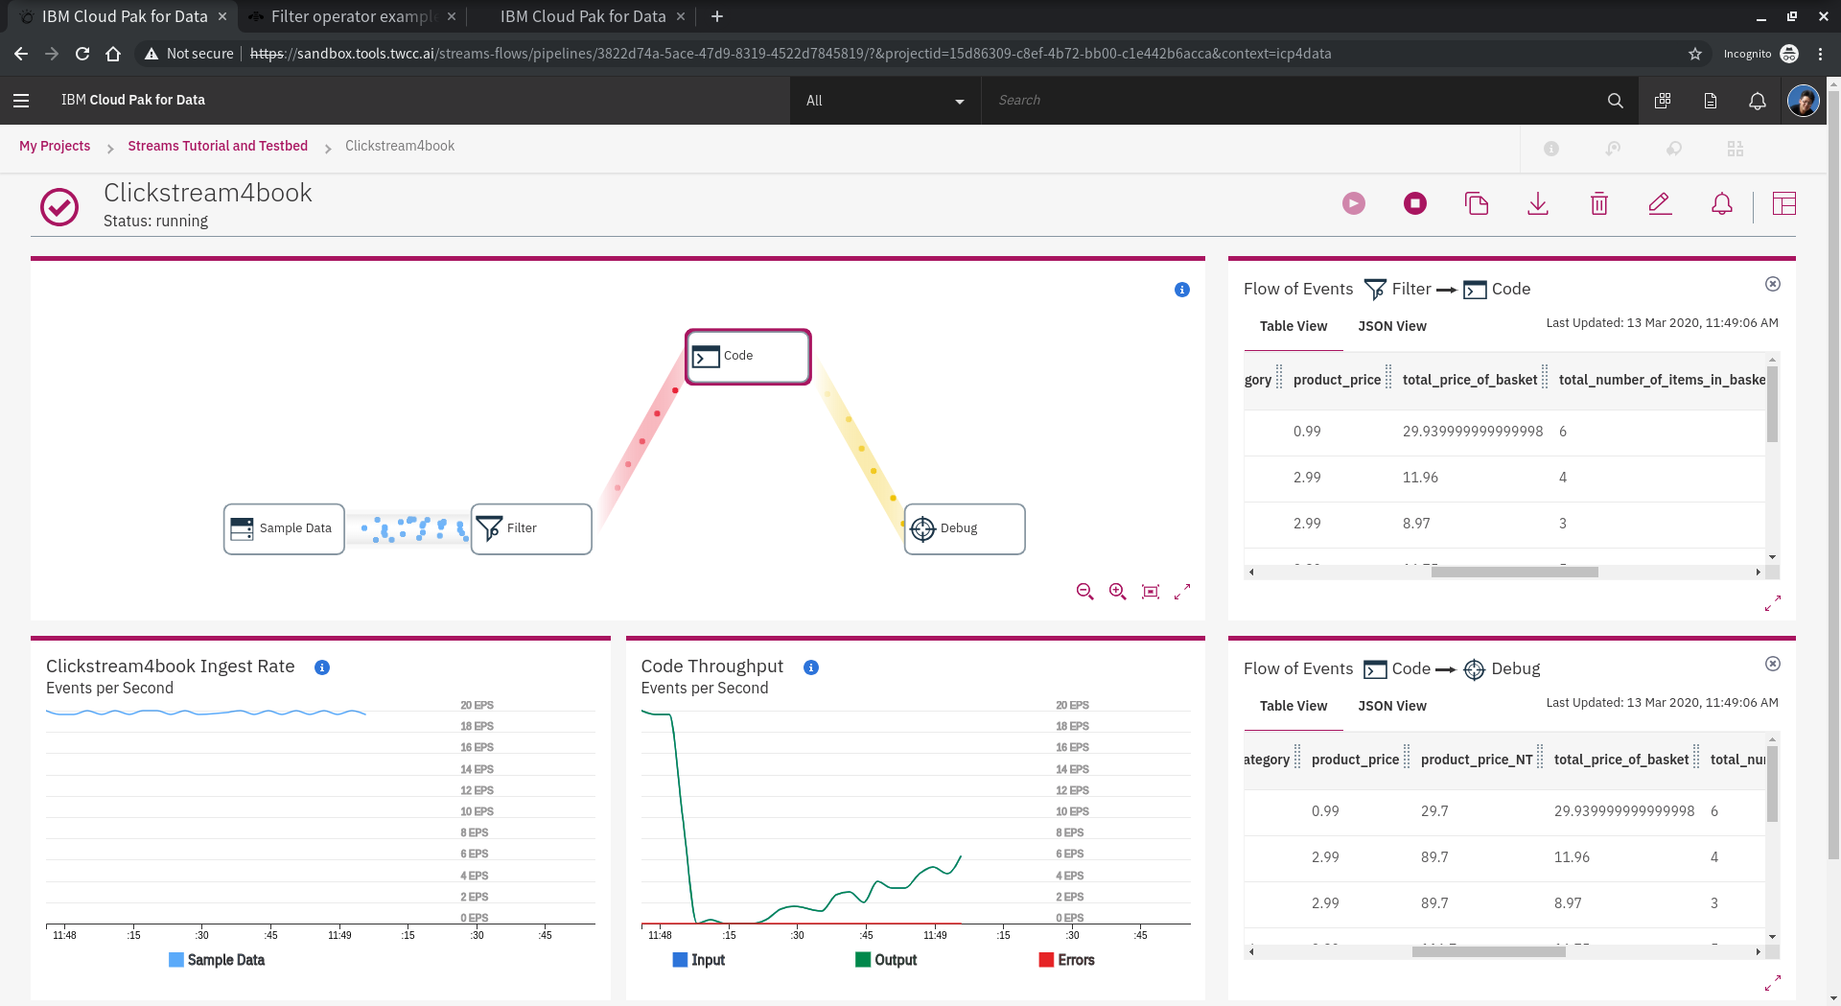Reload the page with browser refresh
1841x1006 pixels.
point(82,54)
